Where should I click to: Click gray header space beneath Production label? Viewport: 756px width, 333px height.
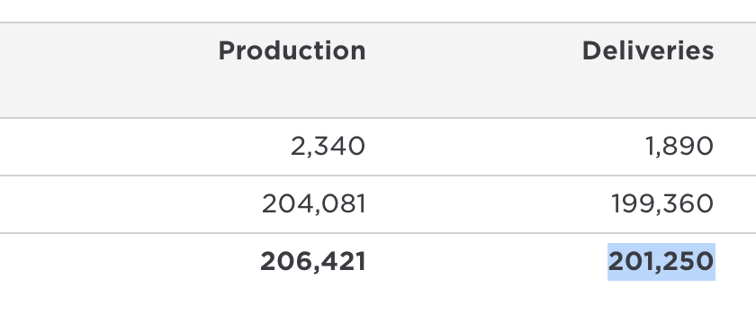click(x=292, y=91)
